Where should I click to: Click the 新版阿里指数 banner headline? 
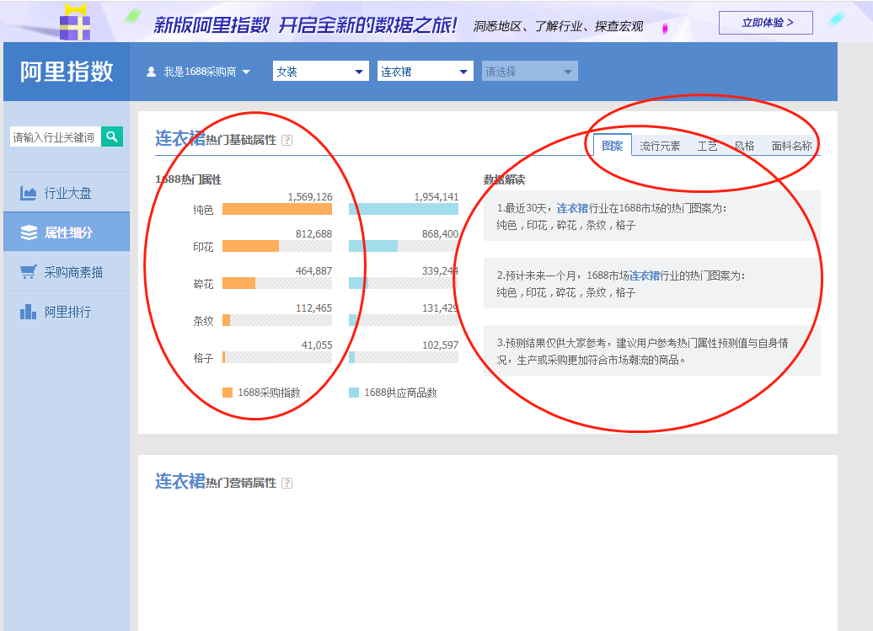coord(305,25)
